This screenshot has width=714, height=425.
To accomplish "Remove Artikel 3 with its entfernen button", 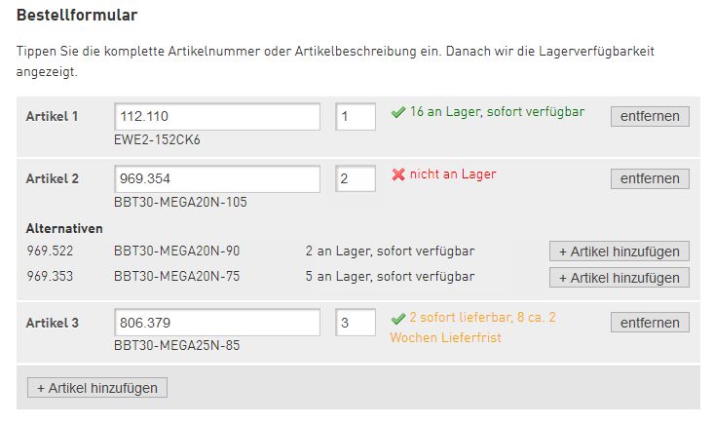I will pos(650,323).
